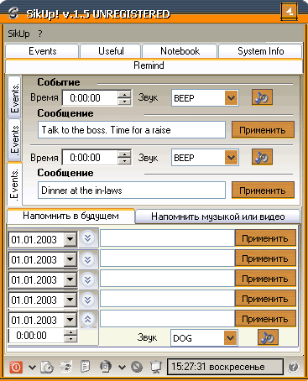Switch to the Notebook tab
The image size is (308, 381).
(180, 51)
